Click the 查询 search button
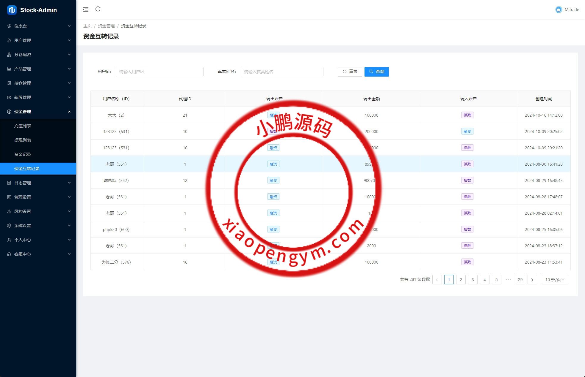This screenshot has width=585, height=377. coord(376,72)
